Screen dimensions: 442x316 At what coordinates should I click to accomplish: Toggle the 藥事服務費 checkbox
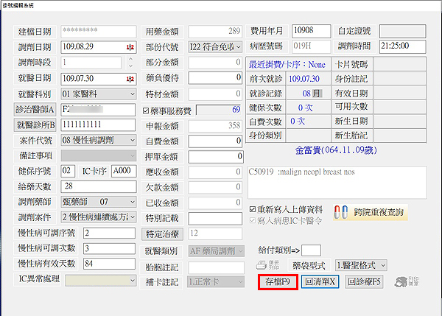click(146, 110)
